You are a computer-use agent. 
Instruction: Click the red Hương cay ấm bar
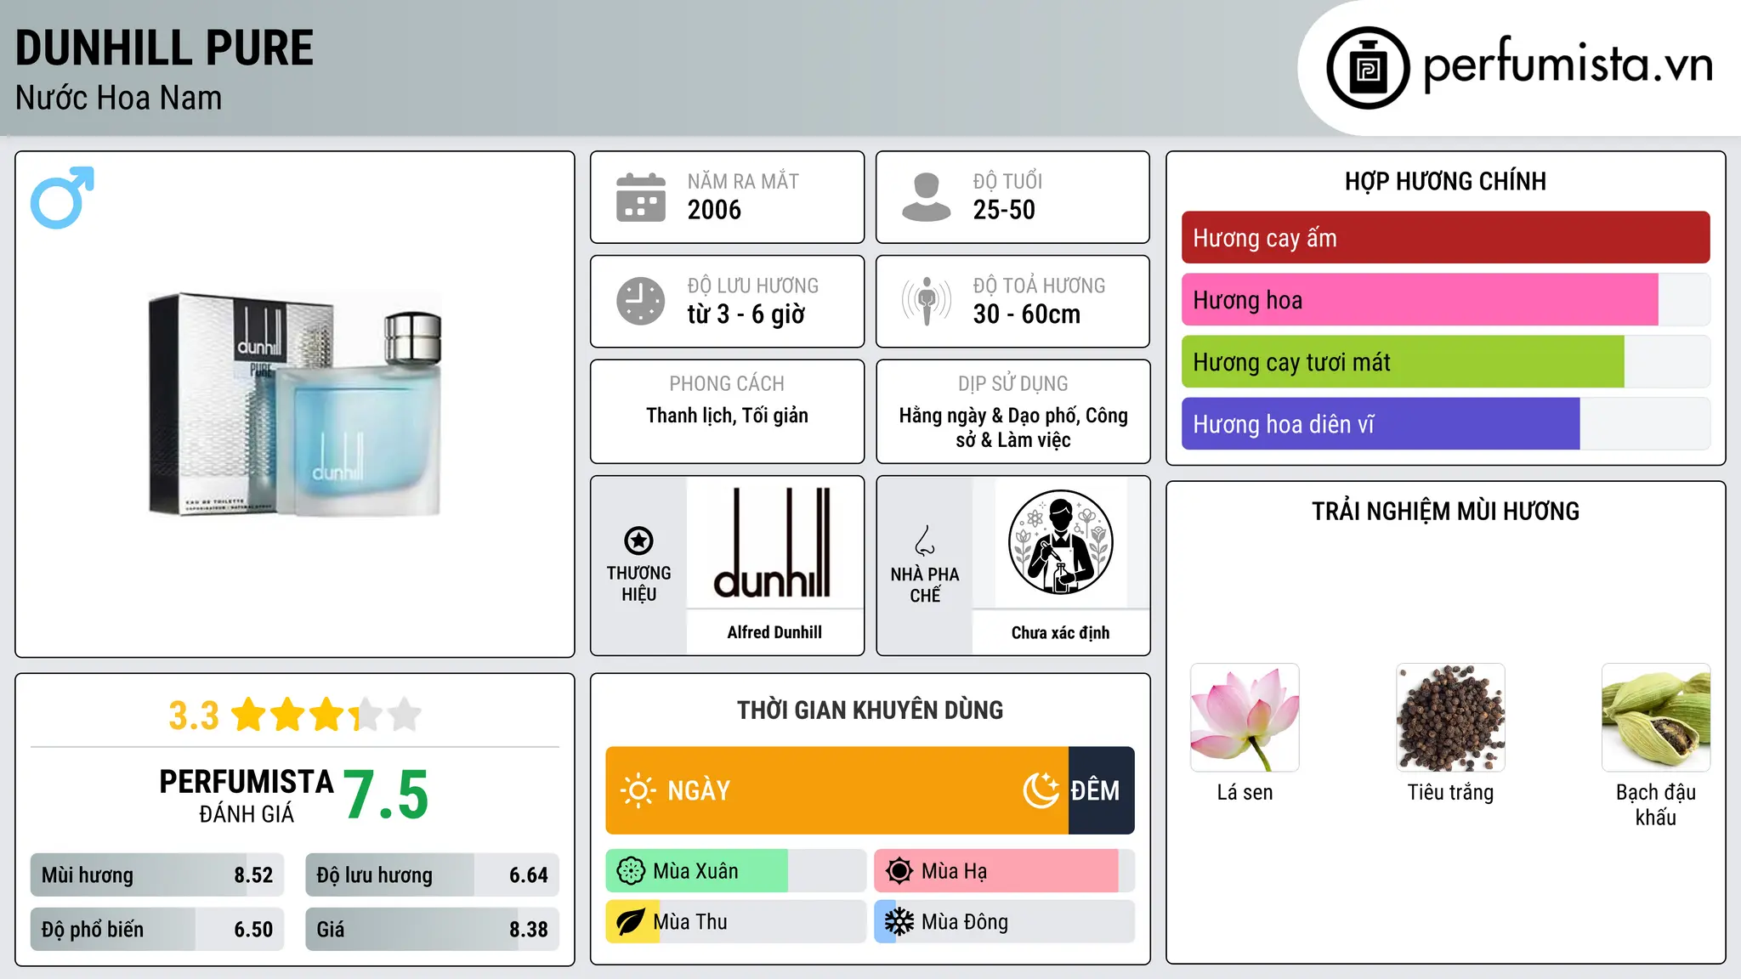pyautogui.click(x=1445, y=238)
